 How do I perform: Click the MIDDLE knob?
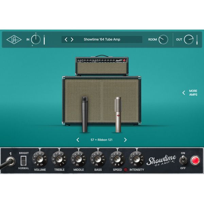(x=79, y=159)
